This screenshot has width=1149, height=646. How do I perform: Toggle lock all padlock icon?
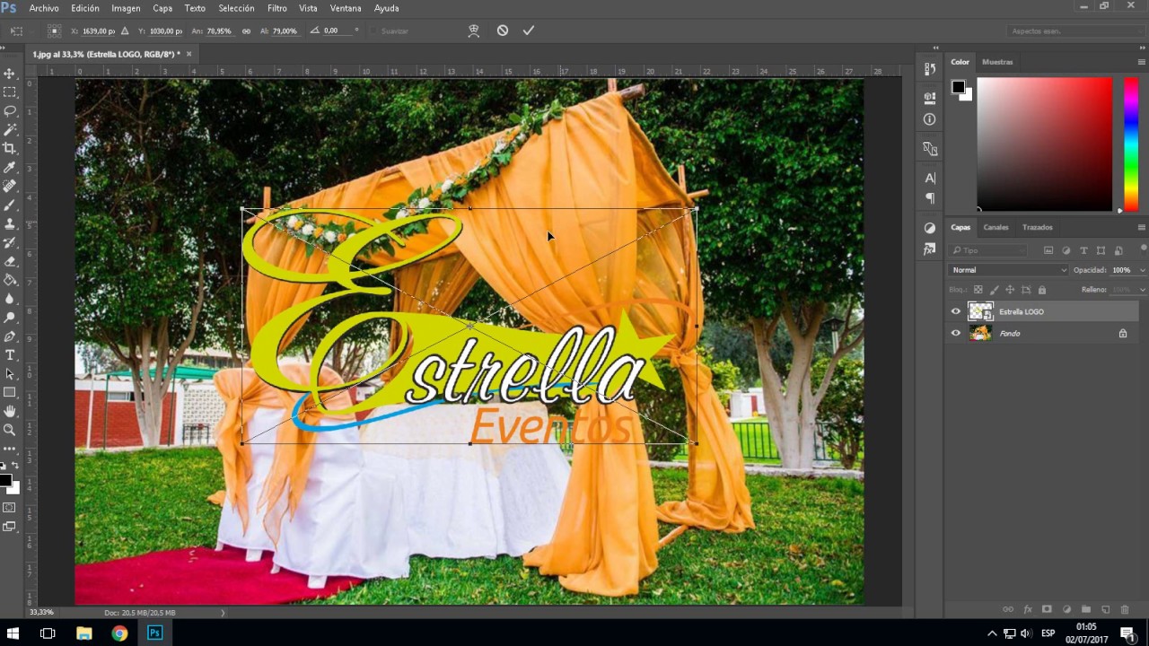(x=1042, y=290)
